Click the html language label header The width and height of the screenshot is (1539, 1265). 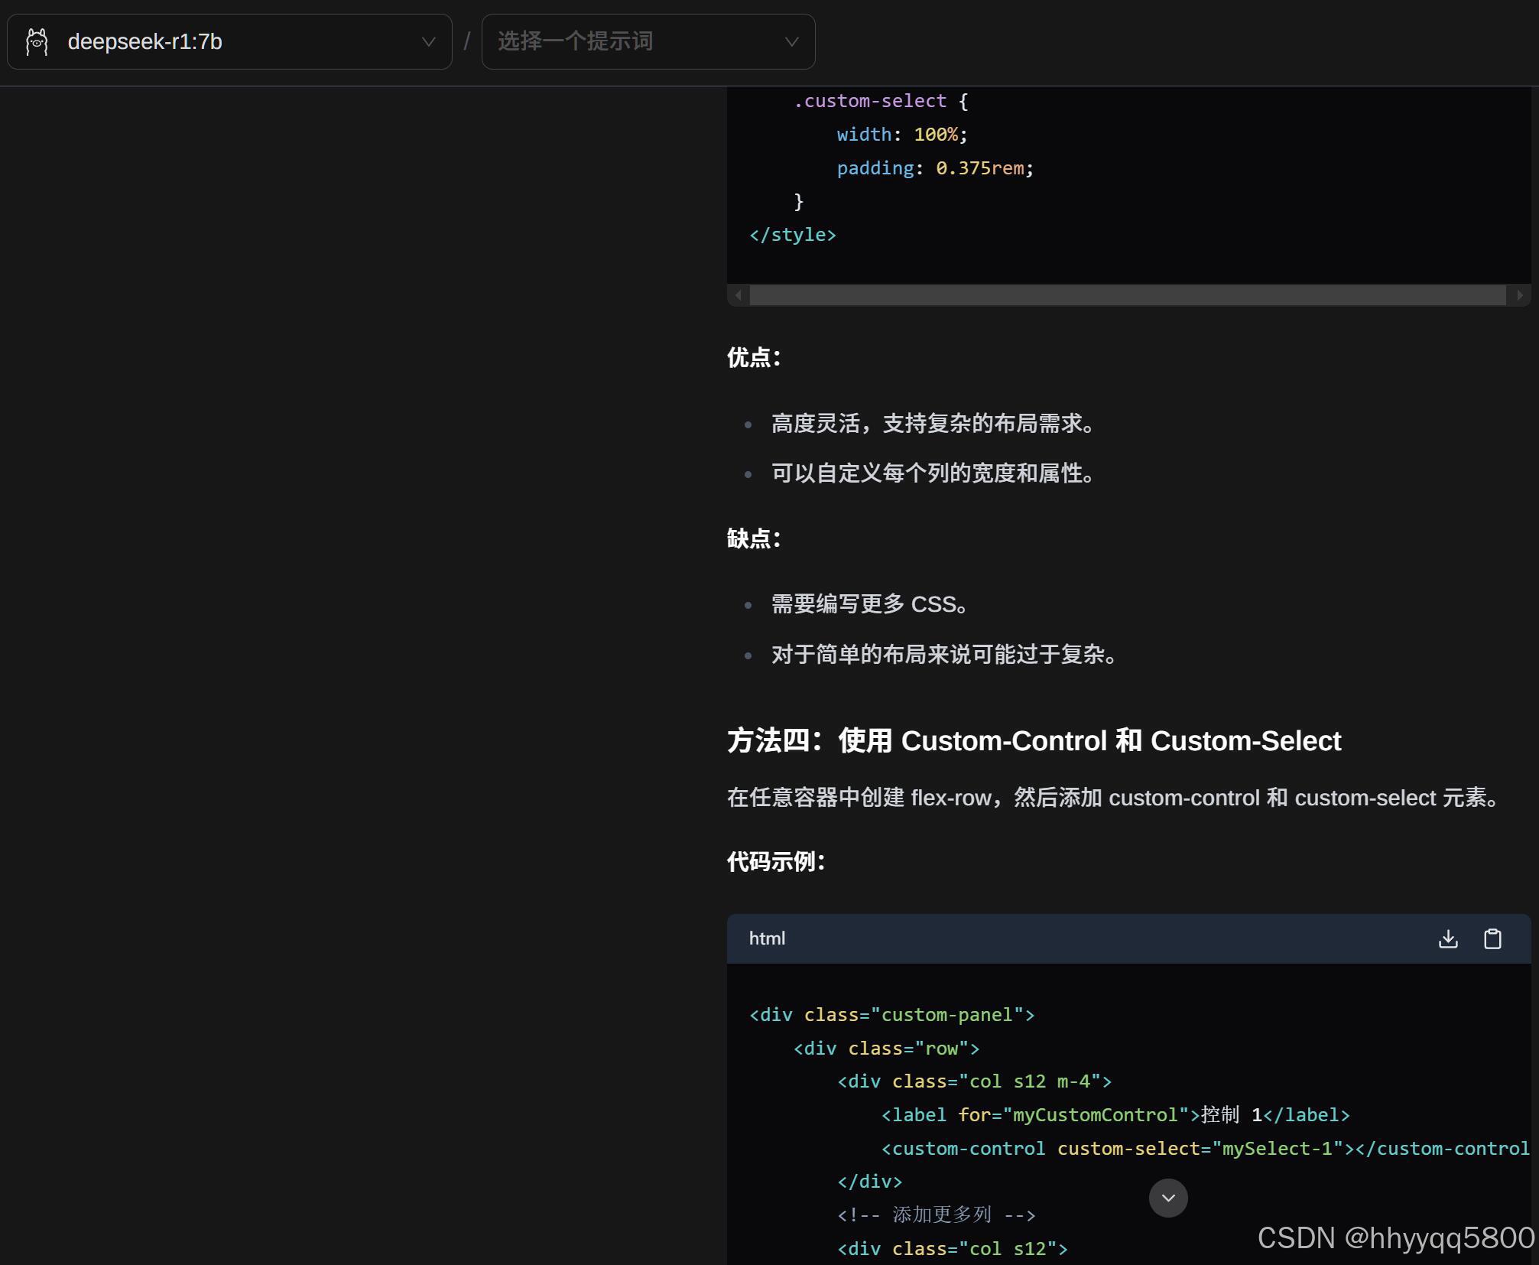click(767, 938)
